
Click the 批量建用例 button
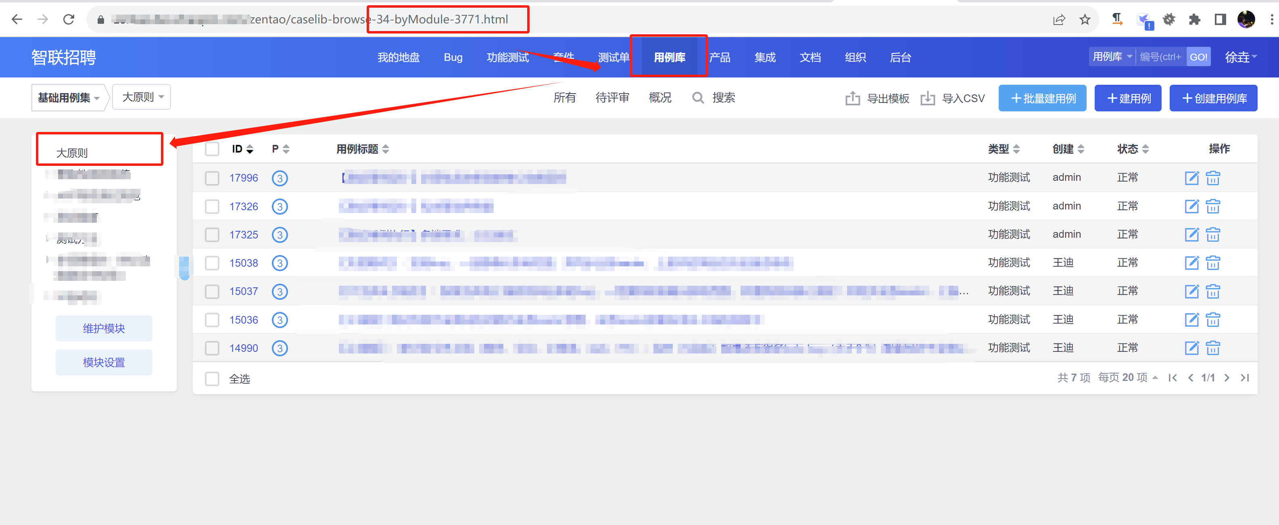point(1042,98)
